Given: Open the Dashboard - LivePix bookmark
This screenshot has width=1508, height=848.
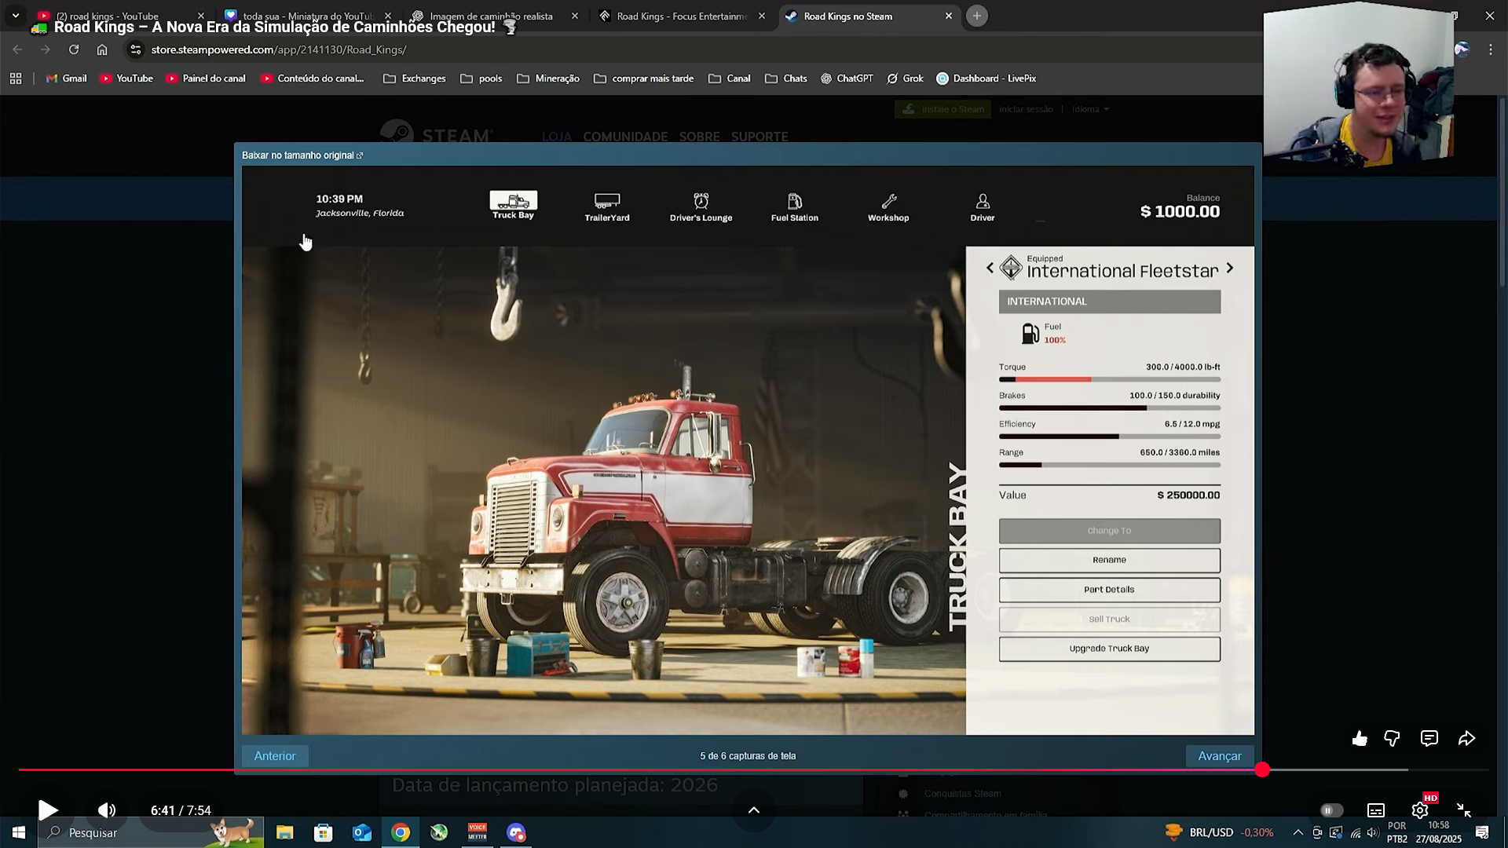Looking at the screenshot, I should click(x=986, y=79).
